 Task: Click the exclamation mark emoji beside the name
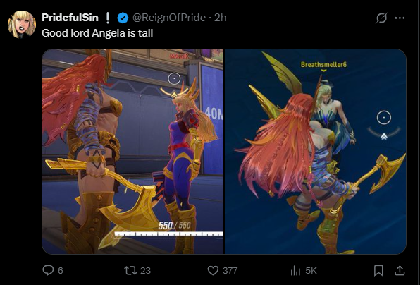click(x=108, y=18)
